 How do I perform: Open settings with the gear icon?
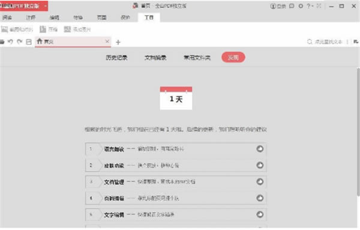click(x=301, y=6)
